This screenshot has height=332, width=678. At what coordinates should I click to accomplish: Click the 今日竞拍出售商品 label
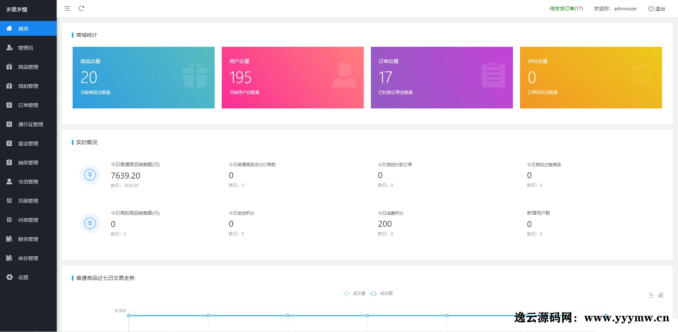(x=544, y=164)
